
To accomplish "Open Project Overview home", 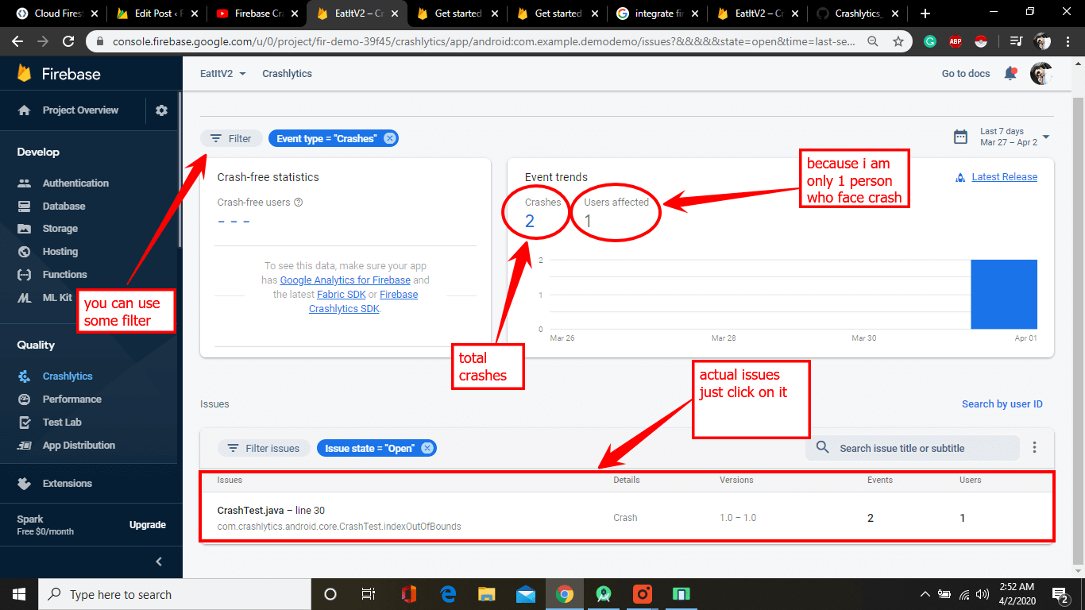I will tap(68, 110).
